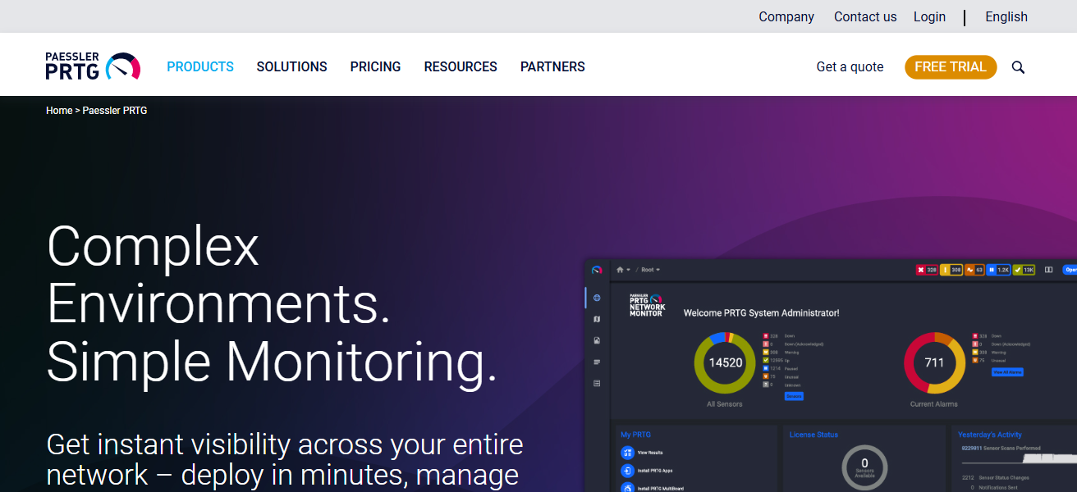Screen dimensions: 1077x492
Task: Click the Install PRTG Apps round icon
Action: tap(627, 471)
